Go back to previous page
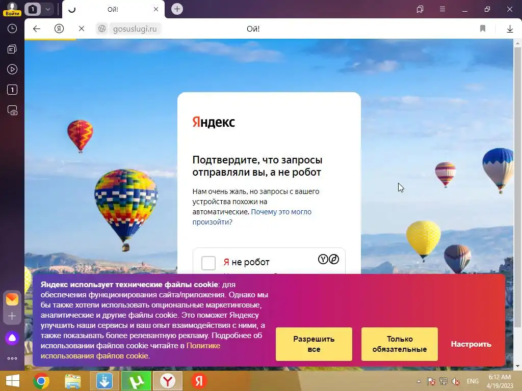522x391 pixels. (x=37, y=29)
